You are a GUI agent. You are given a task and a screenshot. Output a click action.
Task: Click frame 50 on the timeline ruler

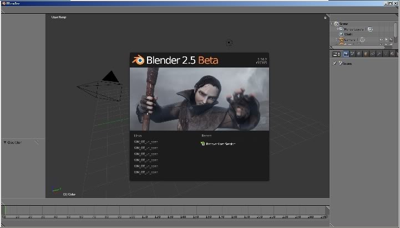68,217
